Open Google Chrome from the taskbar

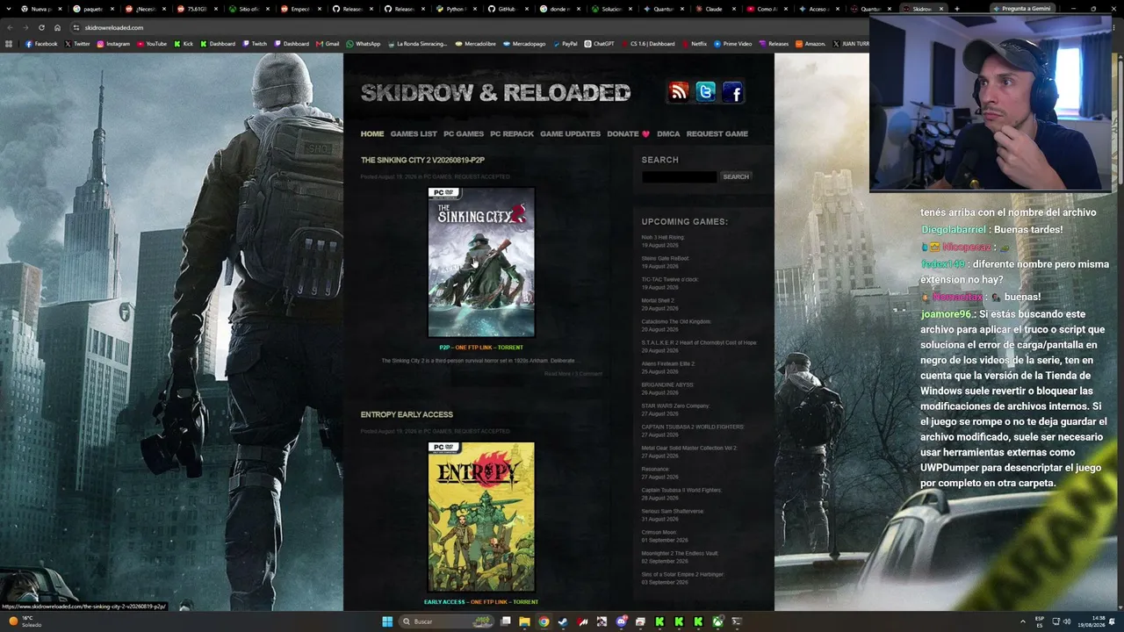tap(544, 621)
